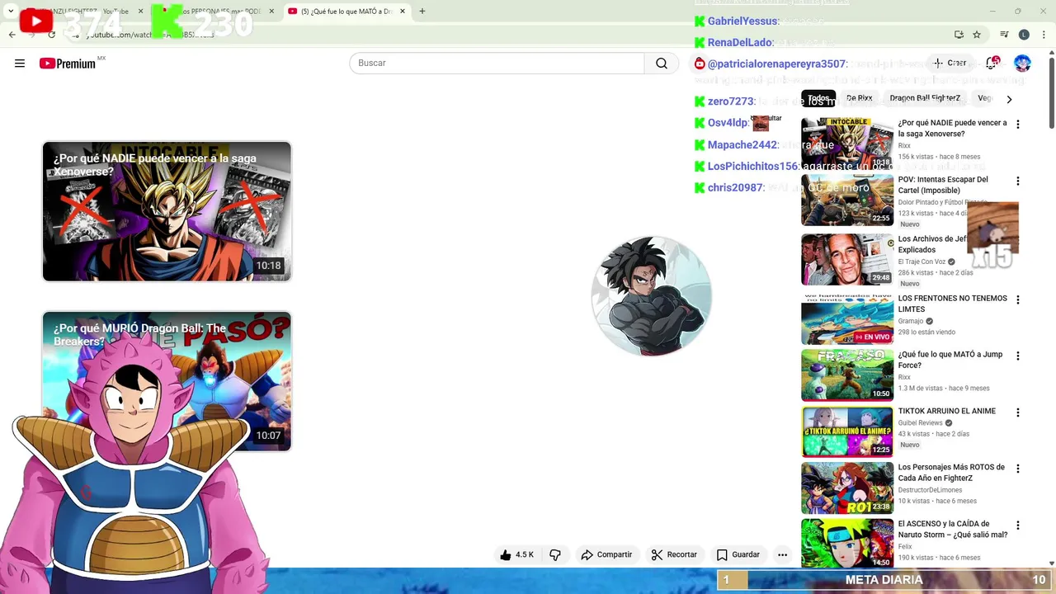Open end-screen card MURIÓ Dragon Ball The Breakers
1056x594 pixels.
click(167, 381)
